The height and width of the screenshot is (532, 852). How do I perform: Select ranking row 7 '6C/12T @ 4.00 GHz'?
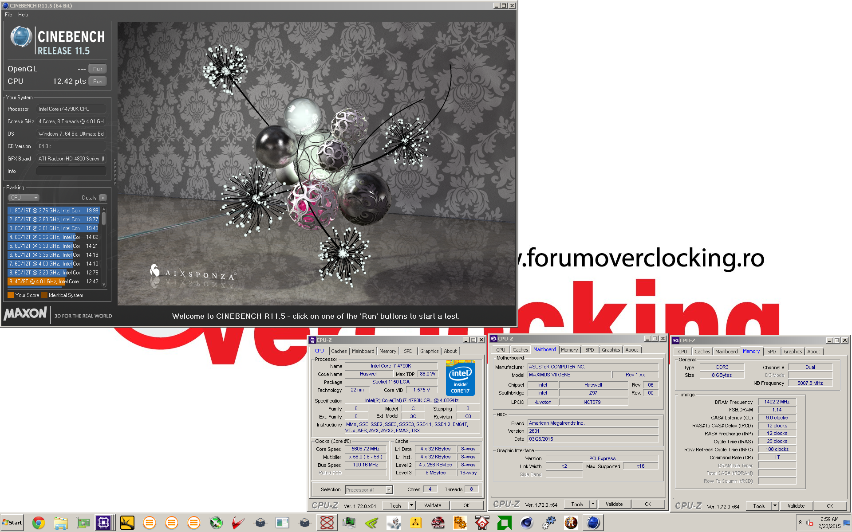tap(54, 264)
